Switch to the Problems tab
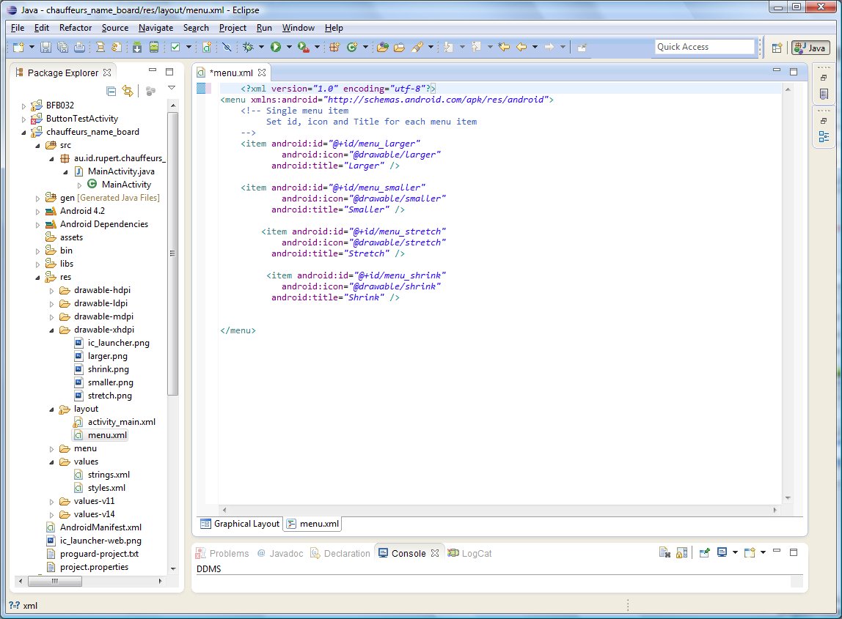This screenshot has width=842, height=619. 222,553
